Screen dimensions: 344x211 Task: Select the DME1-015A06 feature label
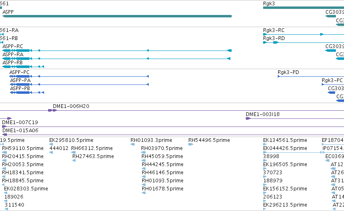tap(20, 131)
